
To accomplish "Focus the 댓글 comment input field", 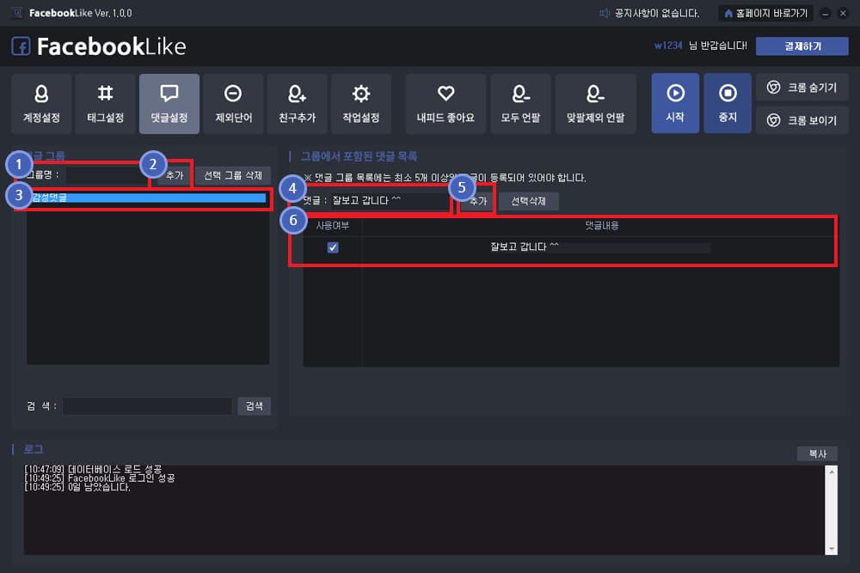I will click(390, 200).
